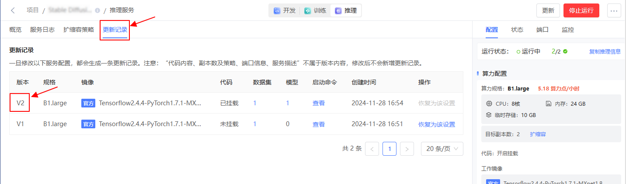Screen dimensions: 626x184
Task: Click the 算力配置 section heading
Action: click(x=494, y=74)
